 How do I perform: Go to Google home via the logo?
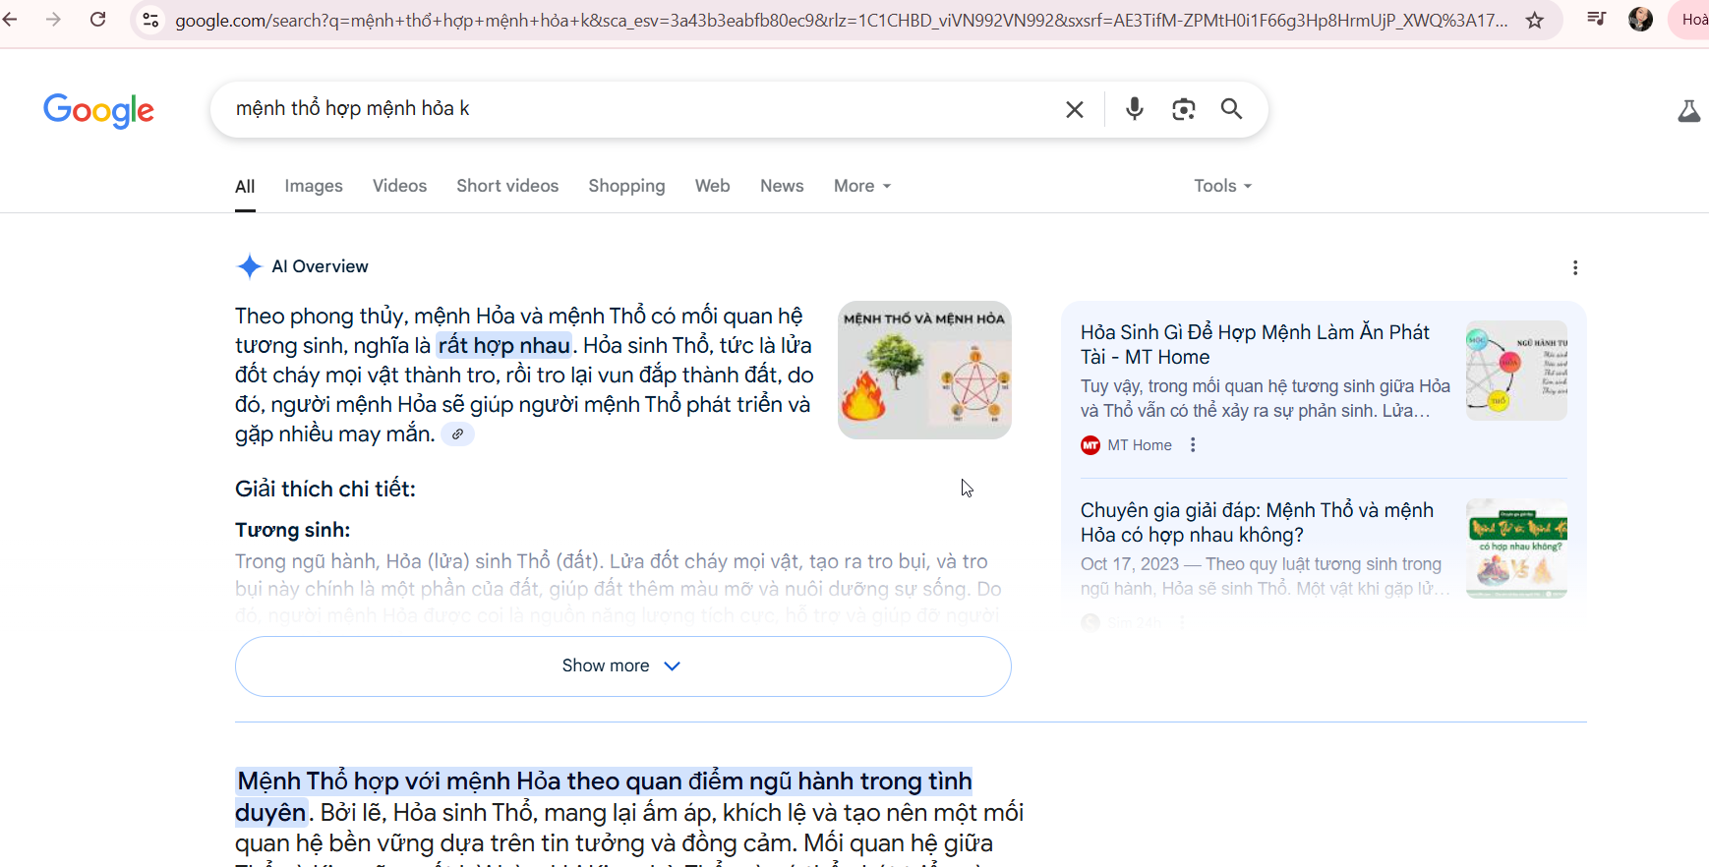[x=98, y=110]
